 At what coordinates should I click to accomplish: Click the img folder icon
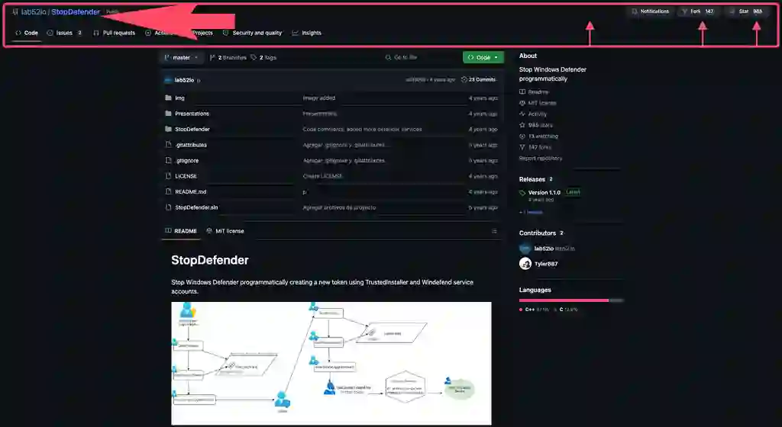pyautogui.click(x=168, y=98)
